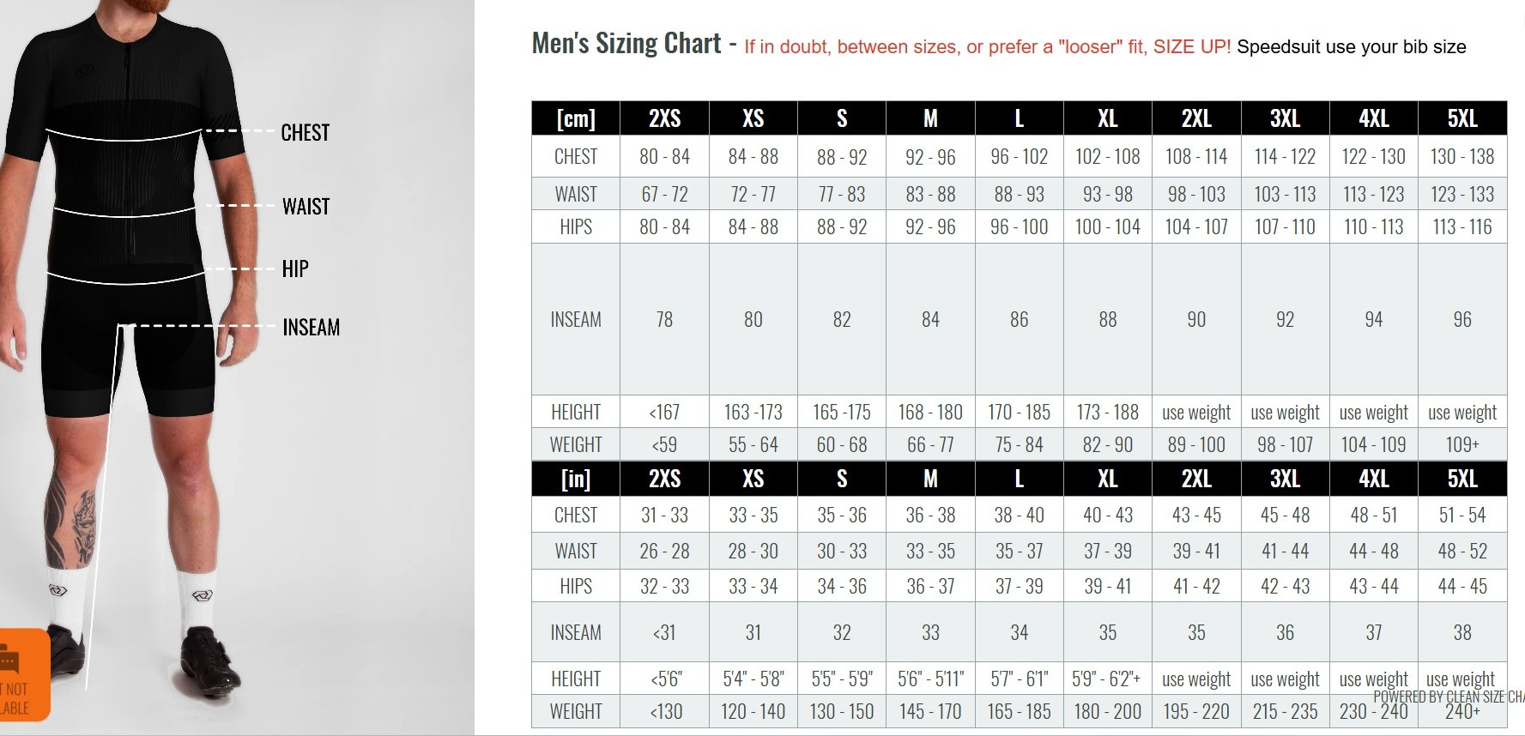Screen dimensions: 1525x736
Task: Select the 5XL header in the cm table
Action: point(1462,118)
